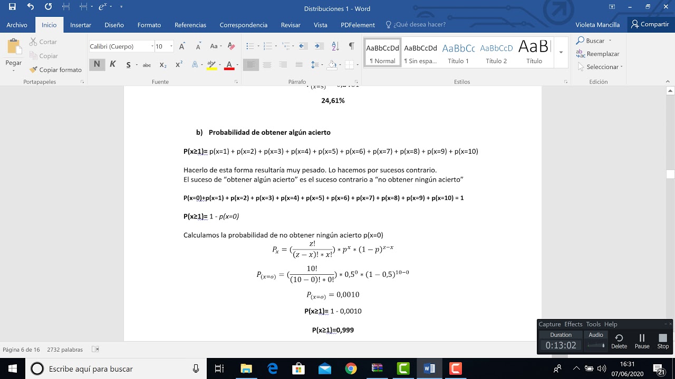Apply the Título 2 style
The height and width of the screenshot is (379, 675).
tap(496, 52)
